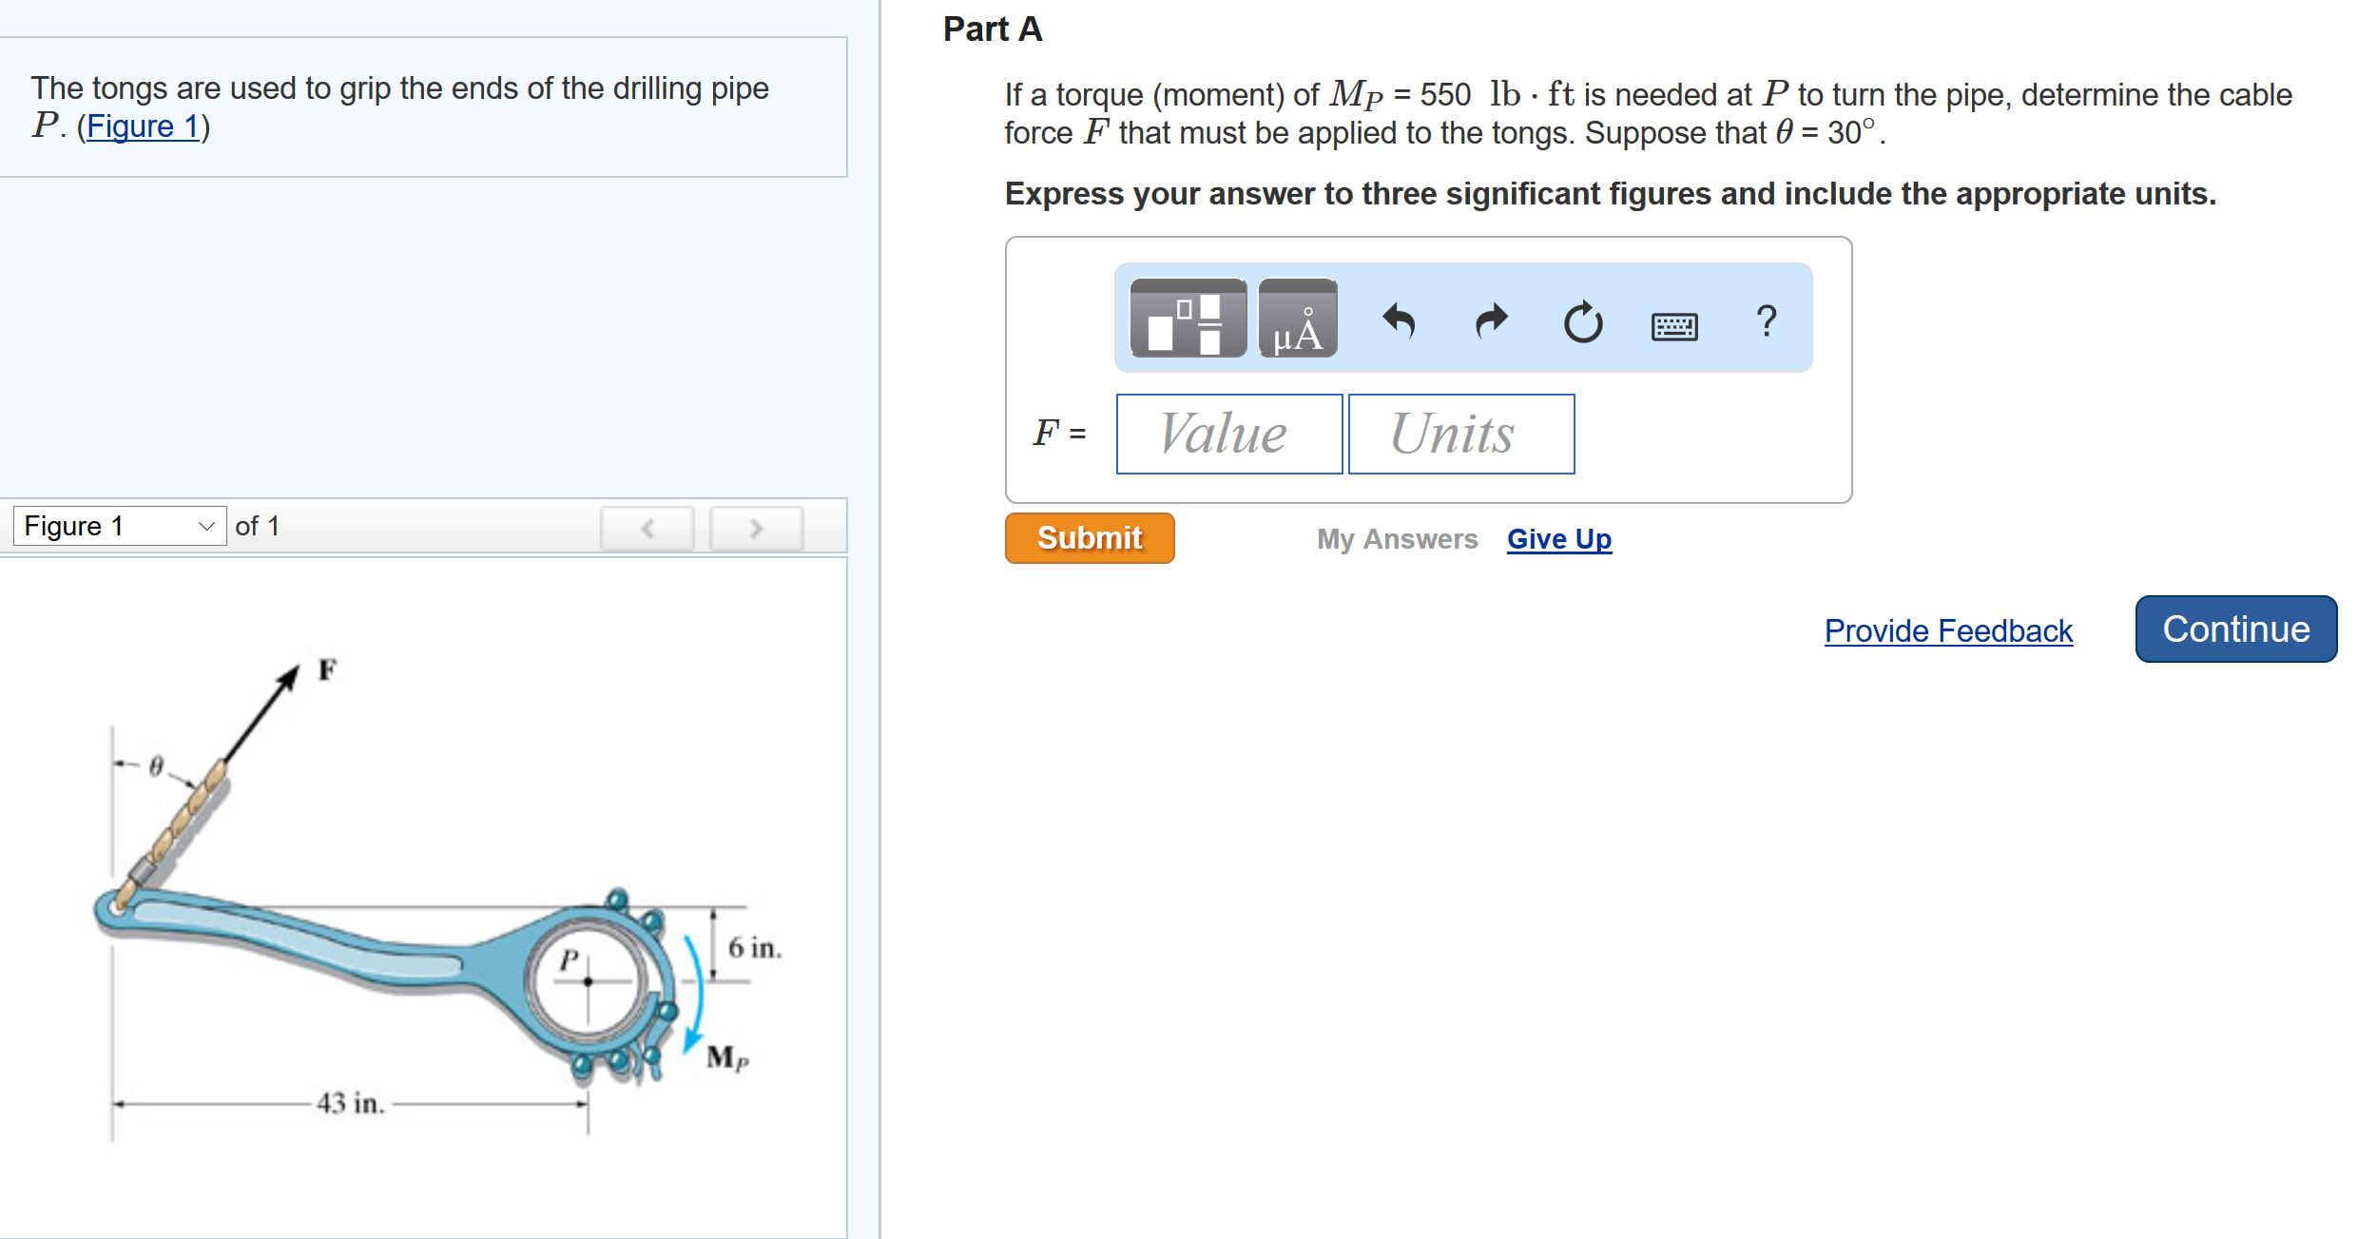Click the Give Up link

(x=1558, y=539)
